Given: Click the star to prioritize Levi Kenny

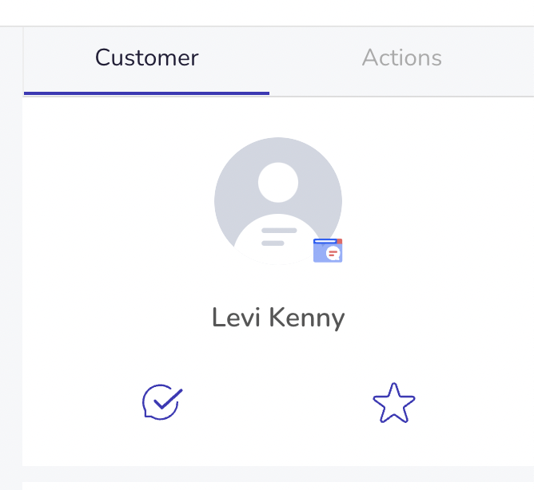Looking at the screenshot, I should [394, 403].
